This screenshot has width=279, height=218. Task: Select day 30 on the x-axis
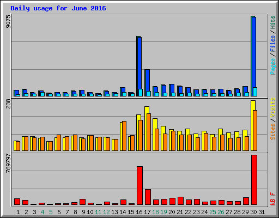pos(253,212)
